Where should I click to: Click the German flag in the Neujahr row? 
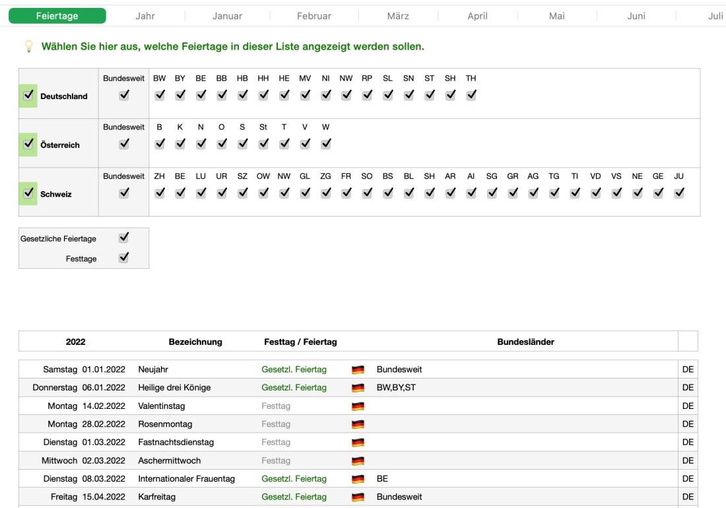tap(358, 369)
